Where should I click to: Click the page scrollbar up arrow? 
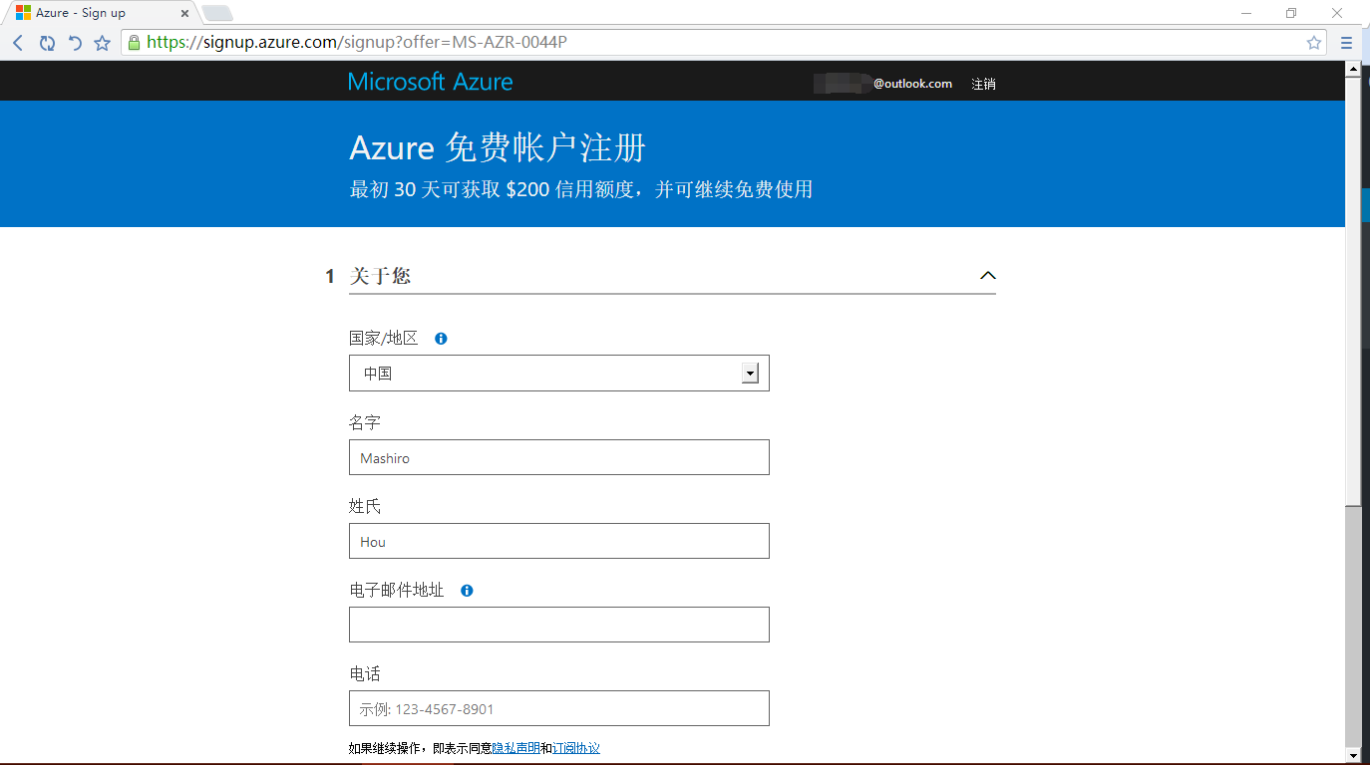1353,69
